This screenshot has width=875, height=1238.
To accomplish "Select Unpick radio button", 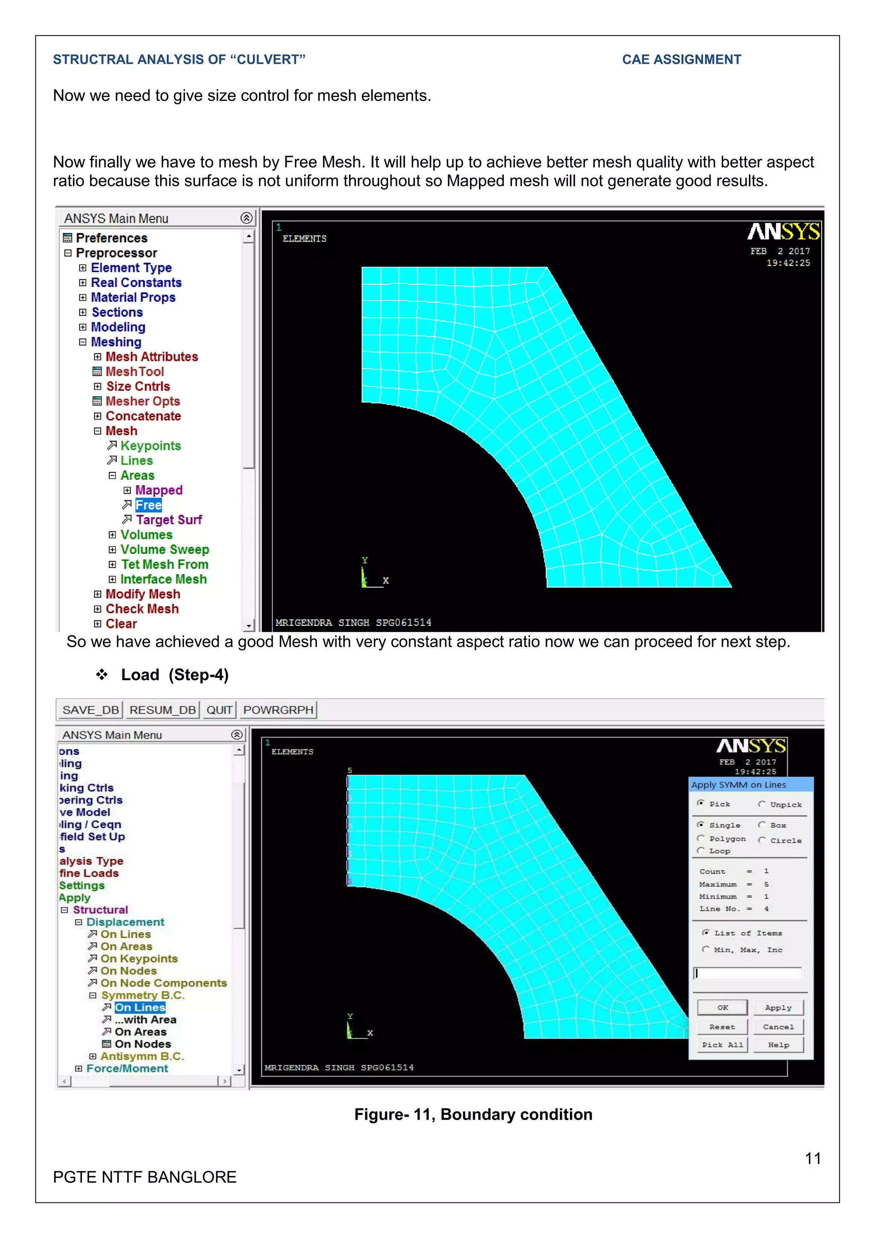I will (x=761, y=804).
